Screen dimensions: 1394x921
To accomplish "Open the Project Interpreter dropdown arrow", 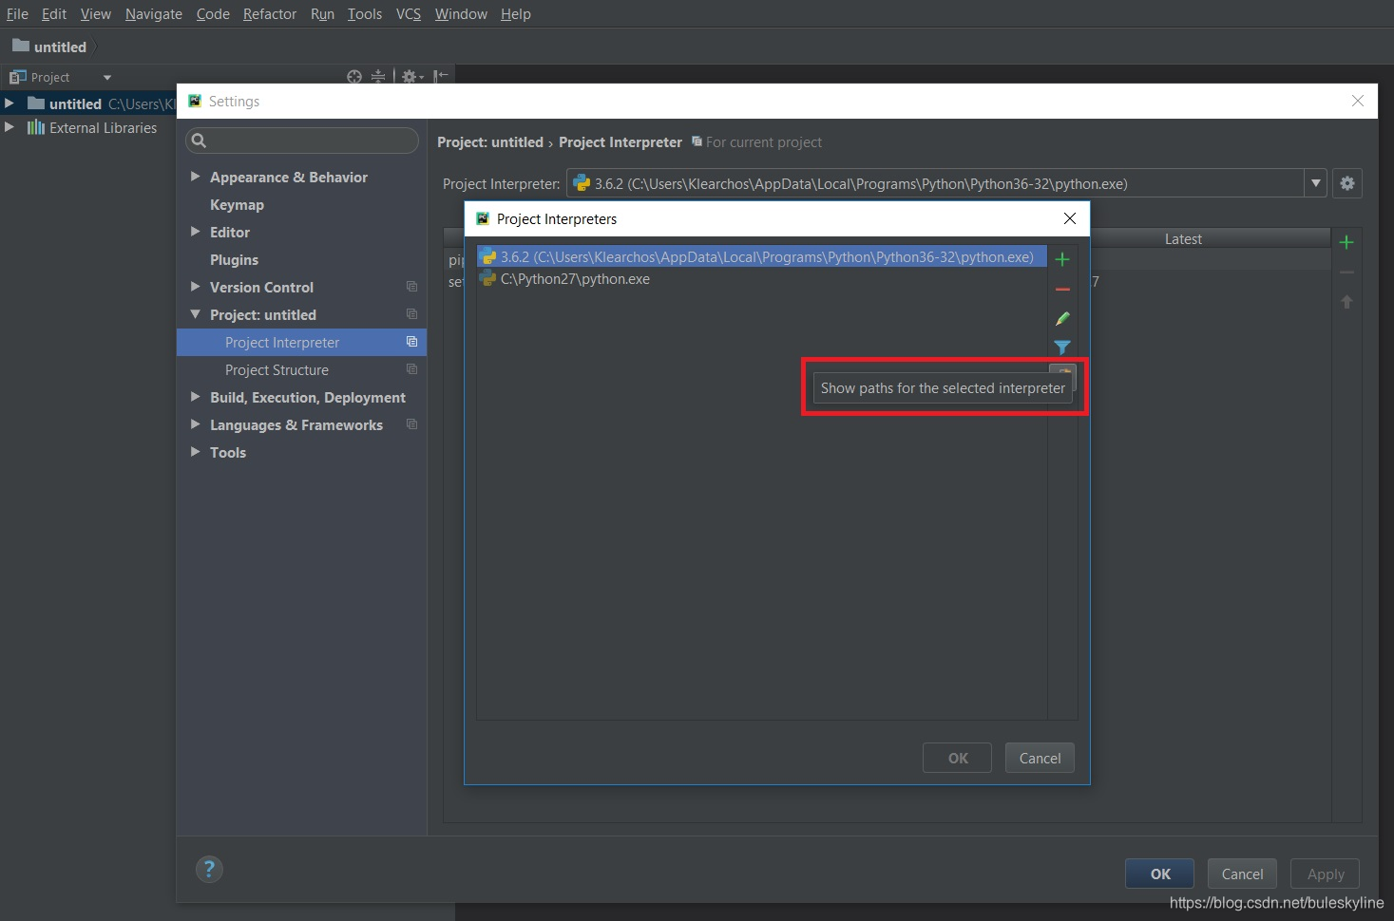I will click(x=1315, y=183).
